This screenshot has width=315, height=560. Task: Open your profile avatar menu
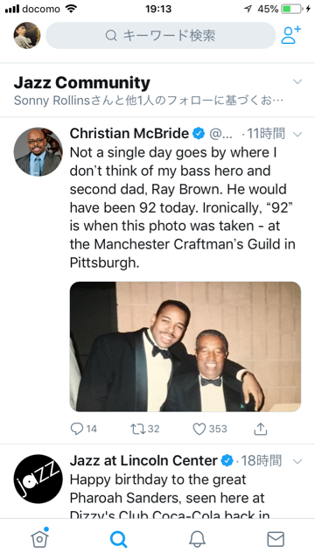27,35
